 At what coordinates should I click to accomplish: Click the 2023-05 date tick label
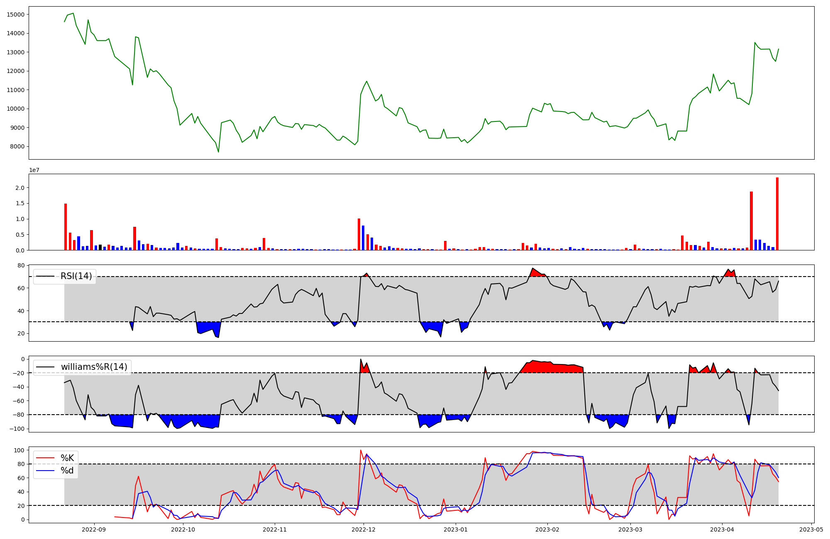coord(811,529)
